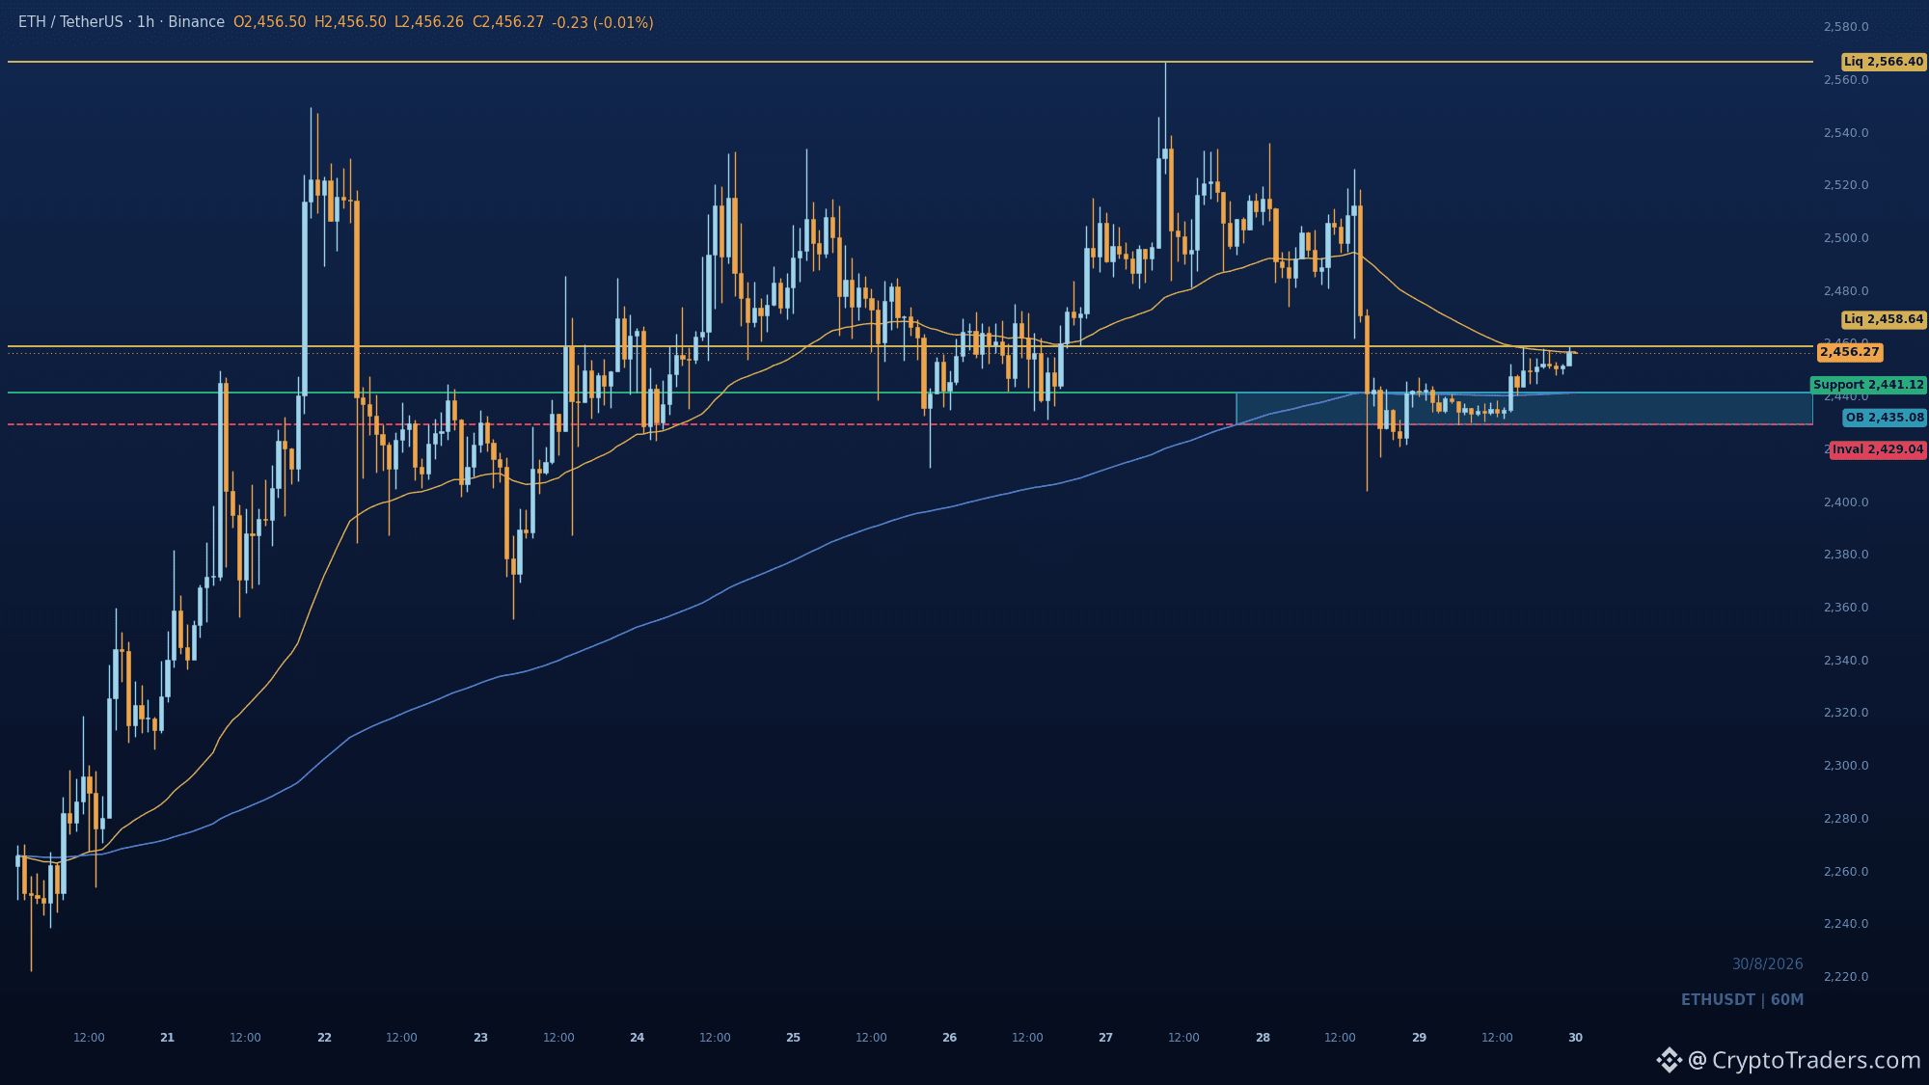Click the close value "C2,456.27" in header

tap(508, 22)
